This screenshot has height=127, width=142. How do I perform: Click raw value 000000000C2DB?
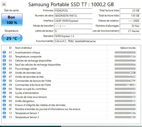(125, 73)
